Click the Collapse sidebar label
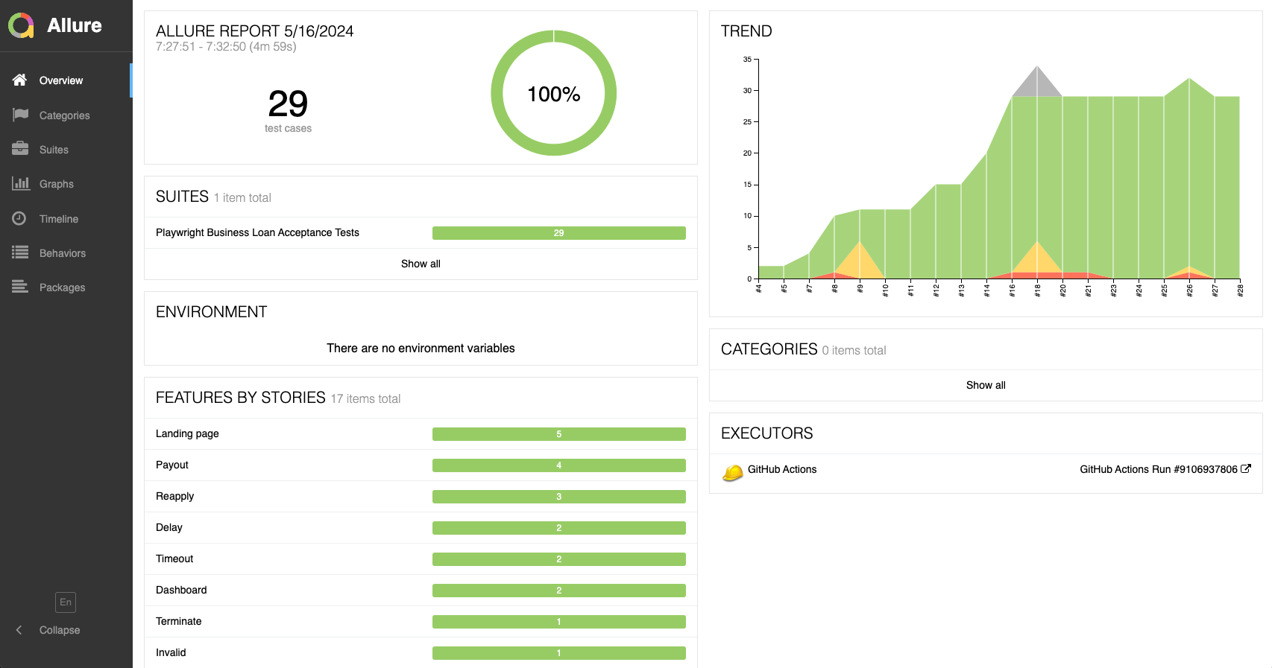This screenshot has height=668, width=1272. pos(60,630)
